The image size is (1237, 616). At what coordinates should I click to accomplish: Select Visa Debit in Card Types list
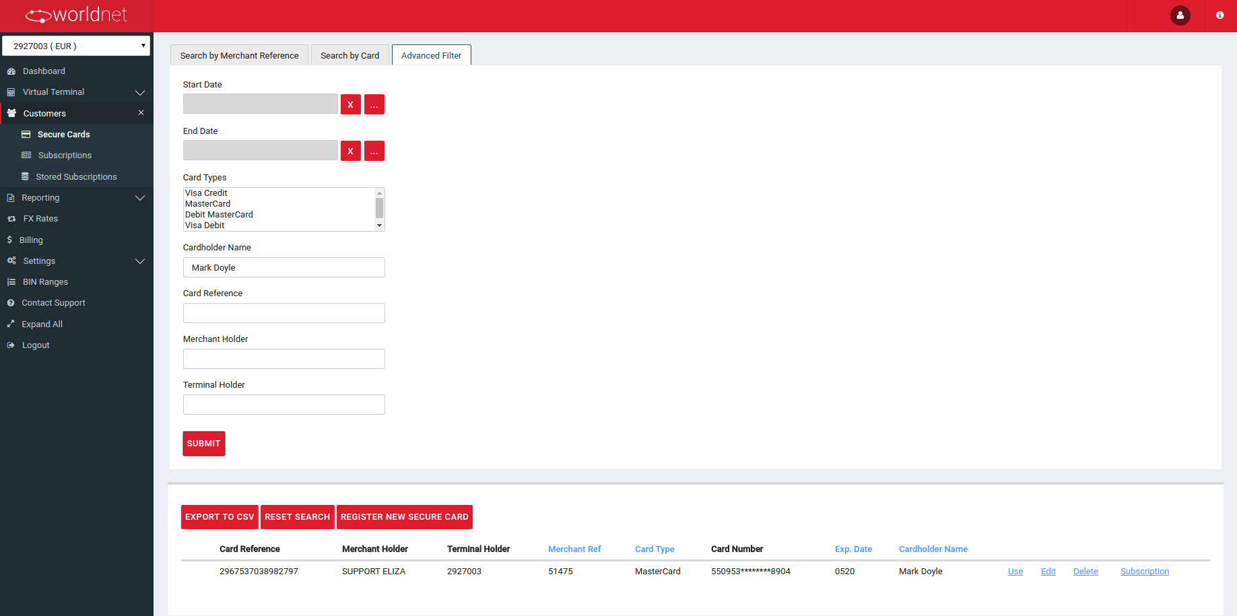pyautogui.click(x=279, y=226)
